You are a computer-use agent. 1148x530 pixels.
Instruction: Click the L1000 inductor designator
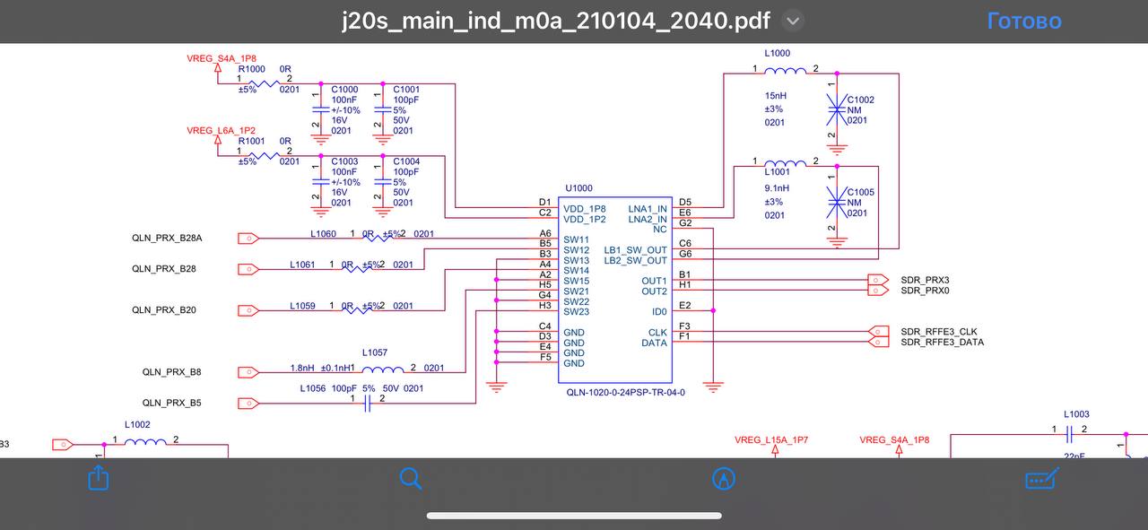tap(778, 54)
